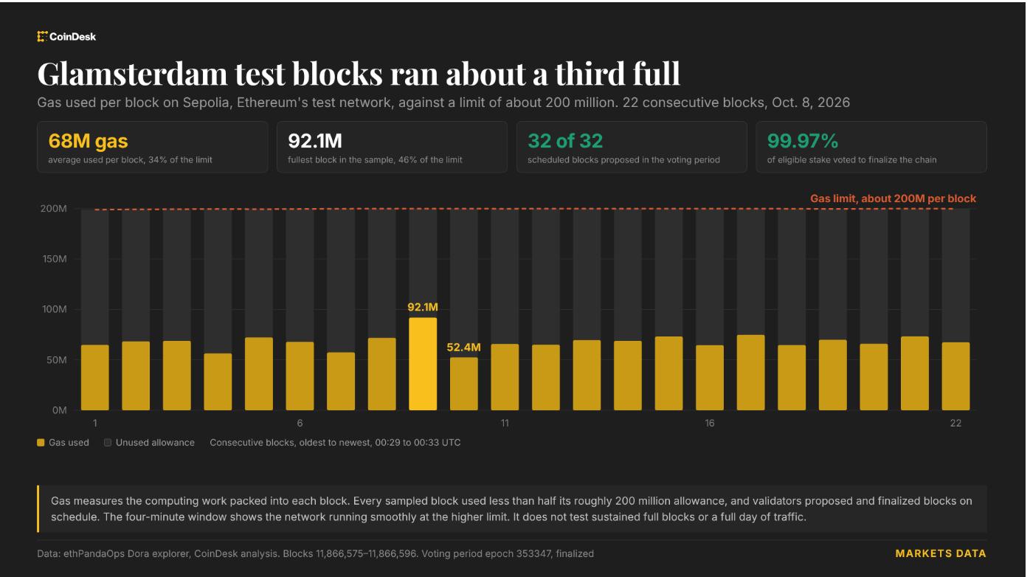
Task: Click the "0M" y-axis label
Action: (x=58, y=410)
